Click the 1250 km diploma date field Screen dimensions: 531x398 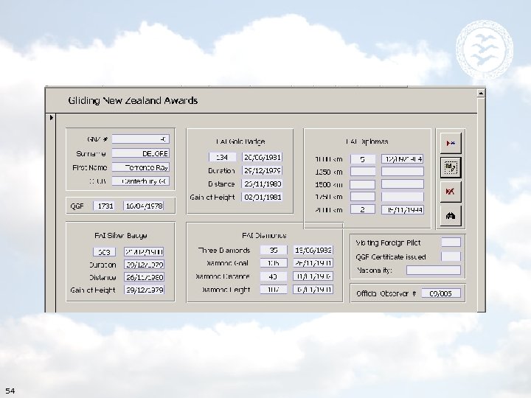click(x=403, y=172)
